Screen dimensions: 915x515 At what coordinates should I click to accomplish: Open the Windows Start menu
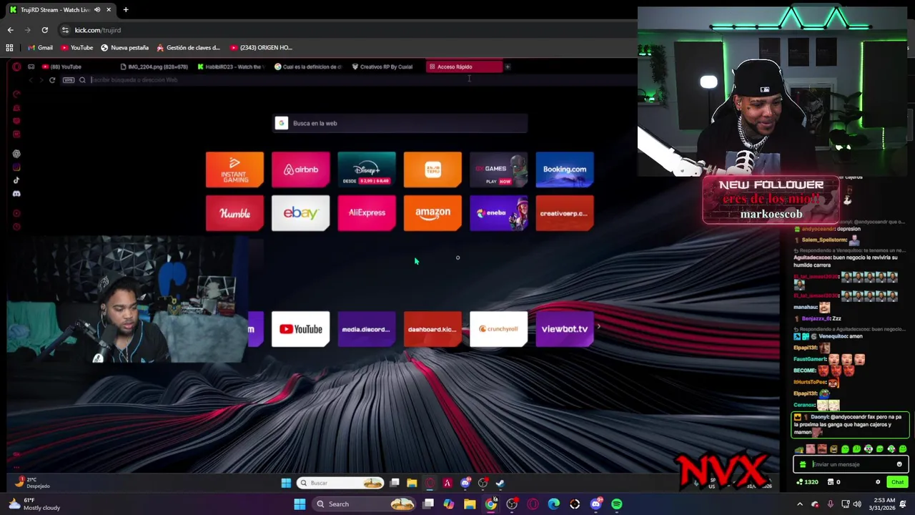point(300,504)
